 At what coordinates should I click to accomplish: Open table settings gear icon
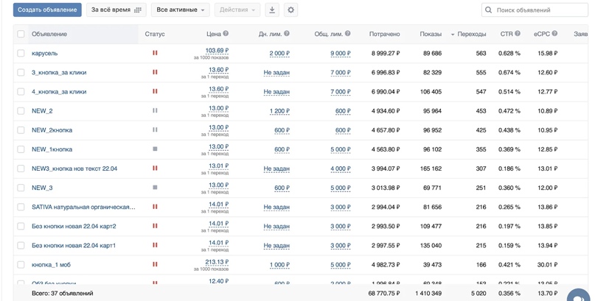290,10
